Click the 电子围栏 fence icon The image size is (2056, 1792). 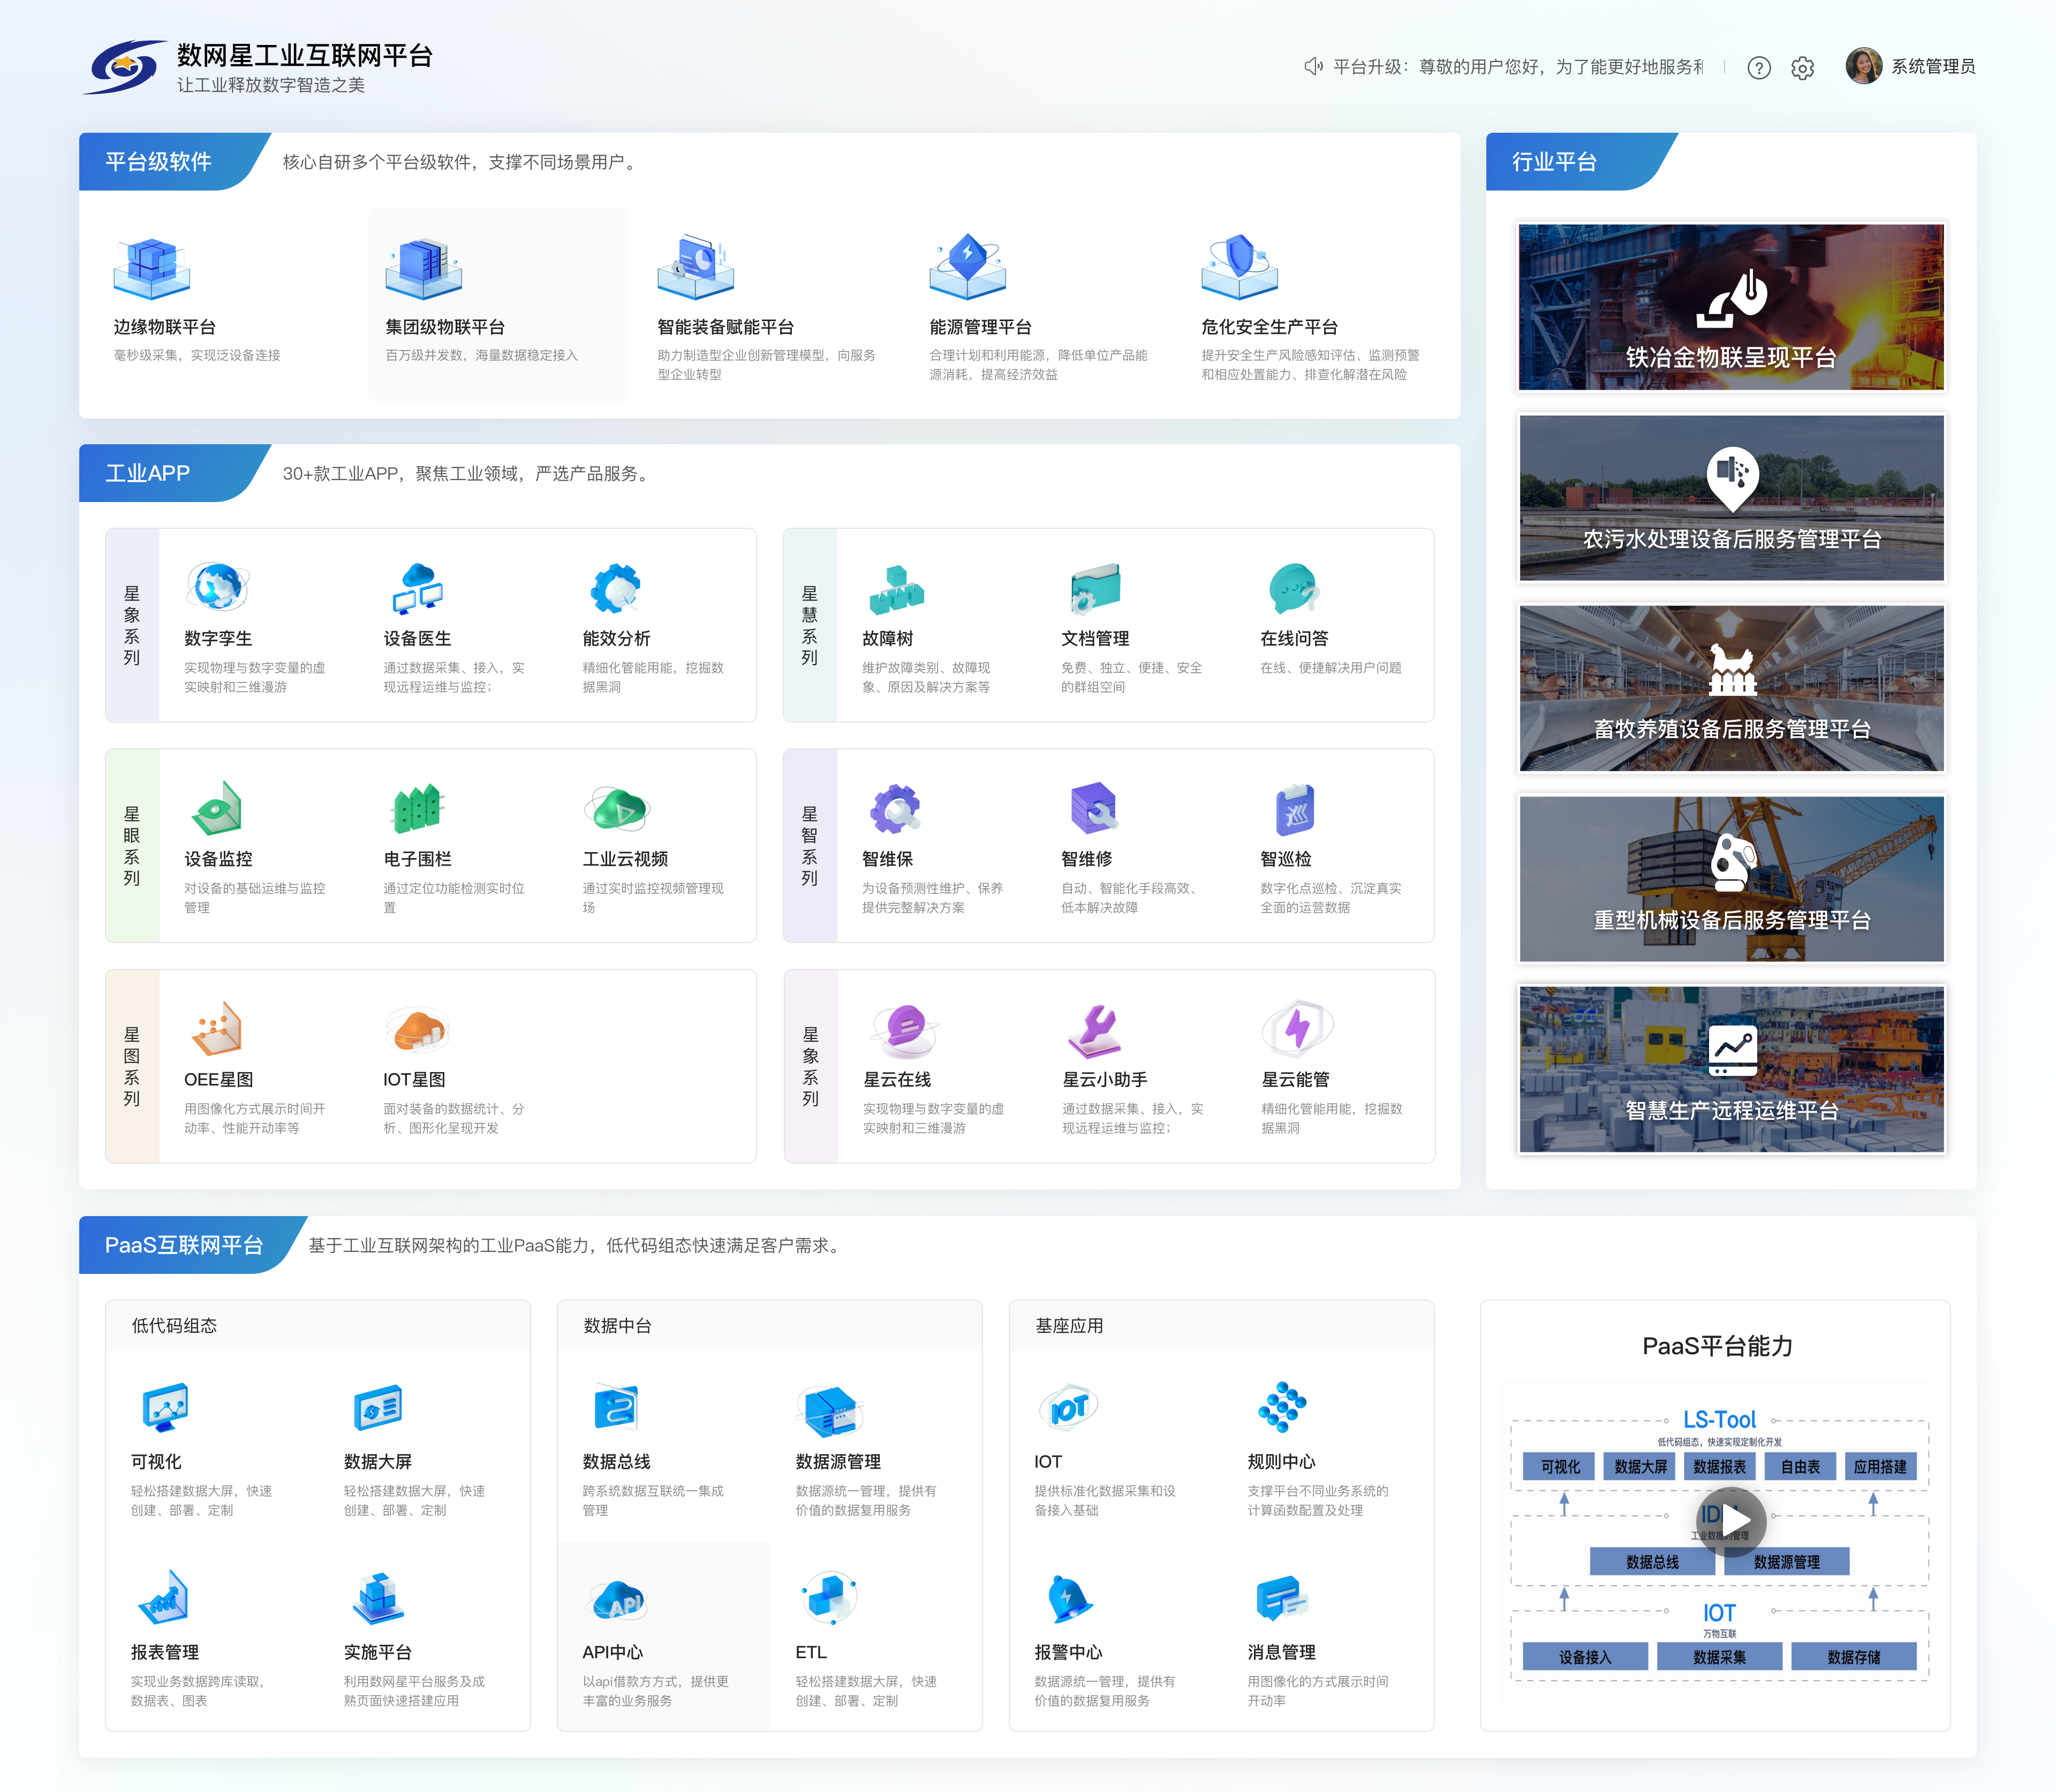click(x=417, y=808)
